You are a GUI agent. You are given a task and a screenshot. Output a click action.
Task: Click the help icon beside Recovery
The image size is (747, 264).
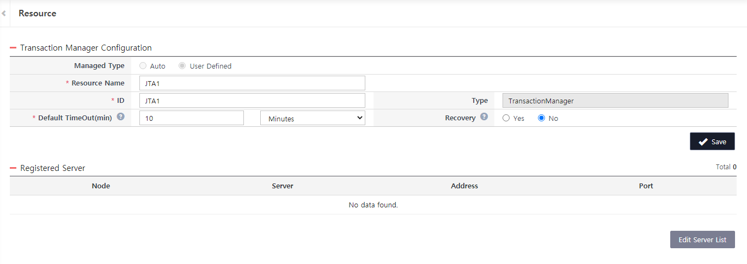484,117
